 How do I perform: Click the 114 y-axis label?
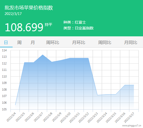pos(4,50)
